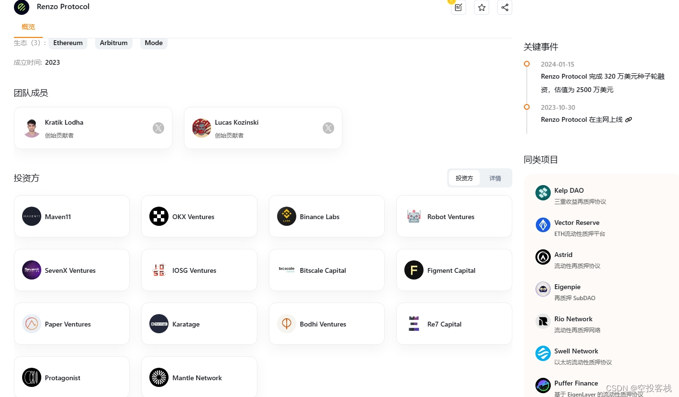Click the Bodhi Ventures logo

coord(287,324)
